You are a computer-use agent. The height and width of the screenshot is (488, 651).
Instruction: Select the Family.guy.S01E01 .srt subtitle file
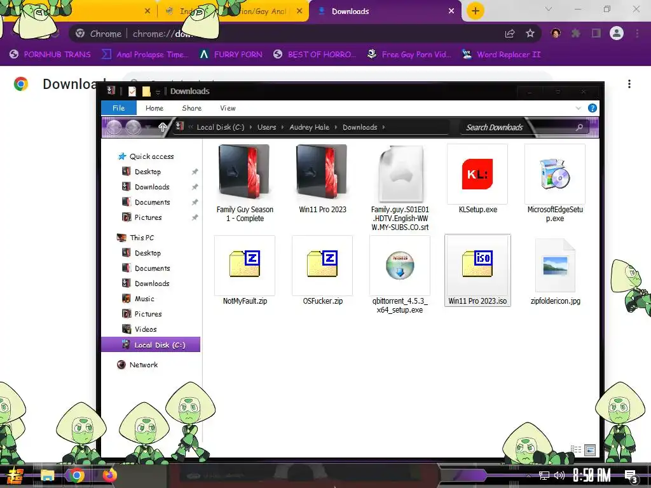click(400, 187)
